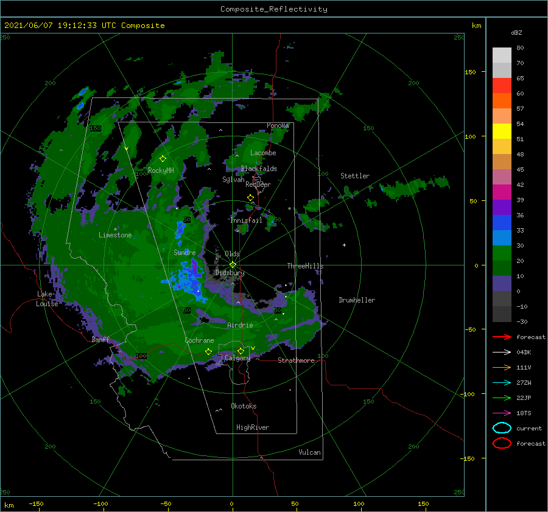Select the purple 36–39 dBZ color swatch

point(502,207)
